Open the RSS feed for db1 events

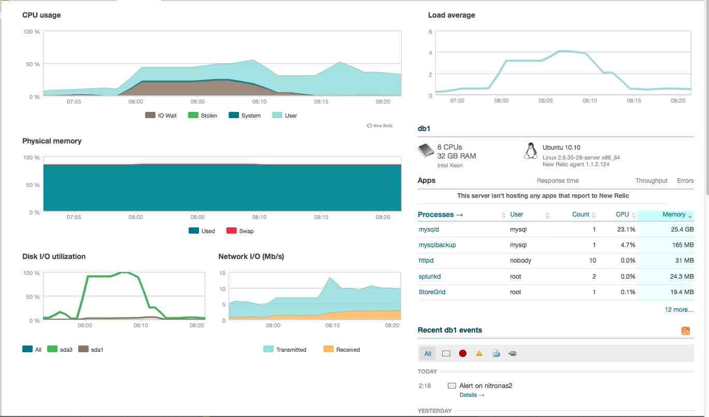point(685,331)
